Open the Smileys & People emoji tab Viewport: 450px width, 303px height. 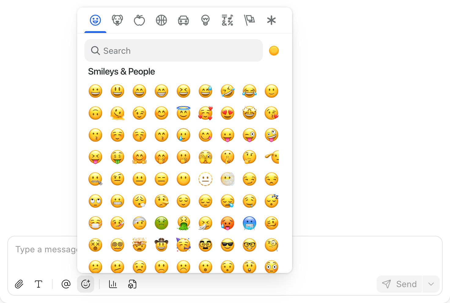[95, 20]
